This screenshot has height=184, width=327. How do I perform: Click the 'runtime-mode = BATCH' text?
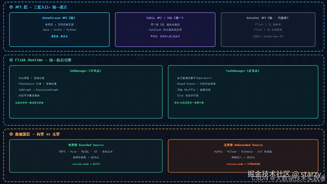click(x=86, y=164)
